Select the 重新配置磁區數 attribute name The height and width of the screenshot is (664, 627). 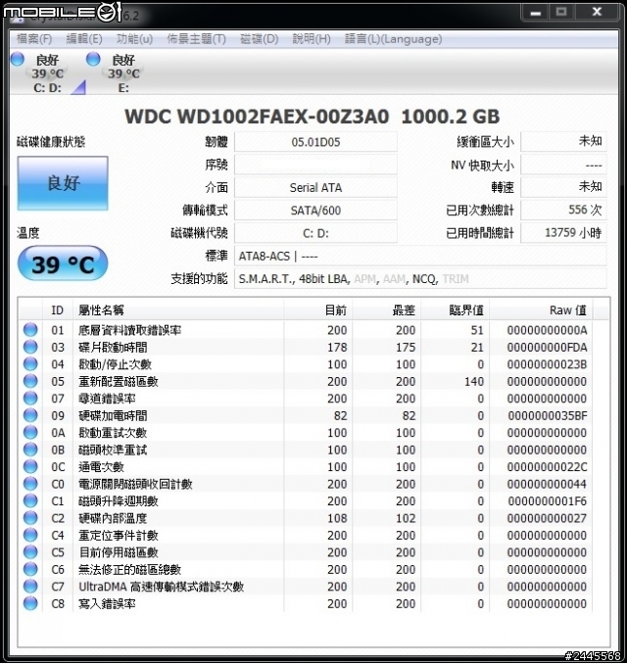119,382
